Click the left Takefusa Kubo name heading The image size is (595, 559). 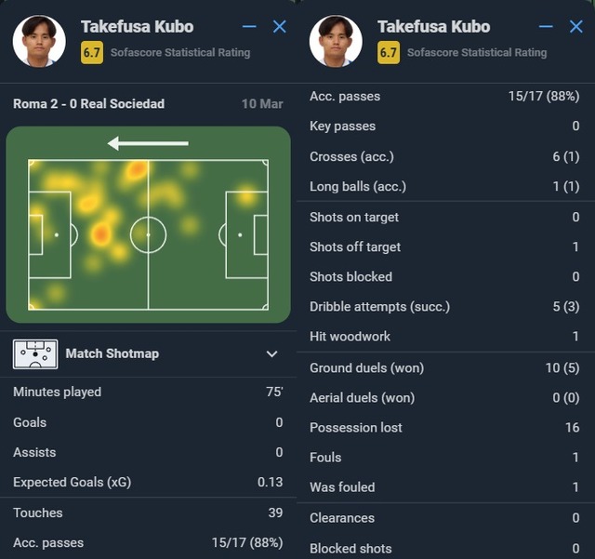click(x=138, y=27)
